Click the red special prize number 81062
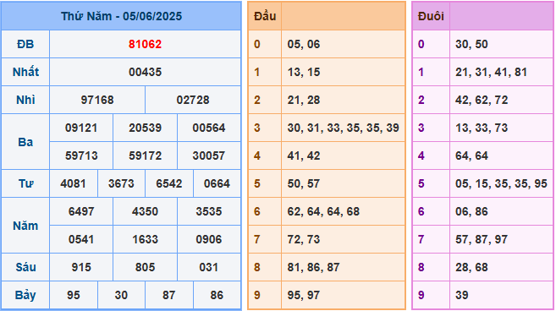 (x=145, y=44)
